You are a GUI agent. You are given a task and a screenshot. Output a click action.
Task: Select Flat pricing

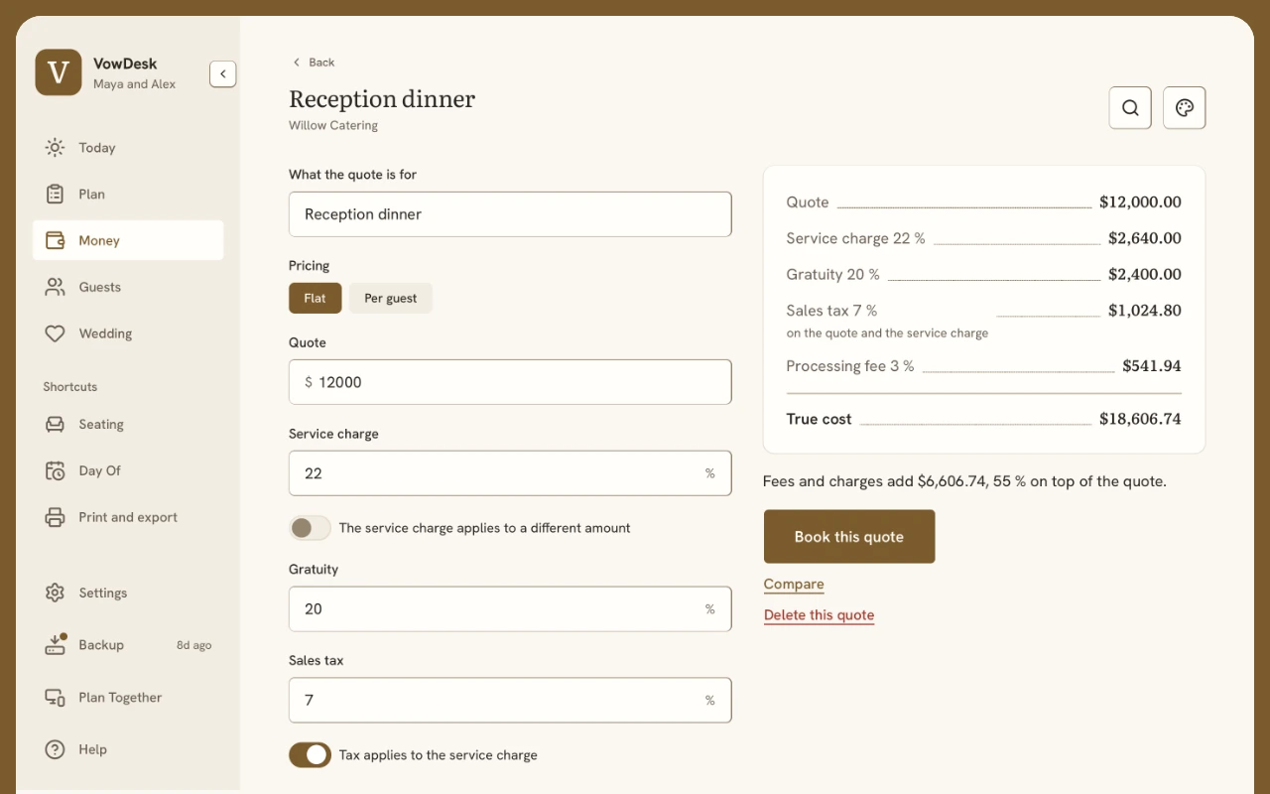click(x=316, y=298)
